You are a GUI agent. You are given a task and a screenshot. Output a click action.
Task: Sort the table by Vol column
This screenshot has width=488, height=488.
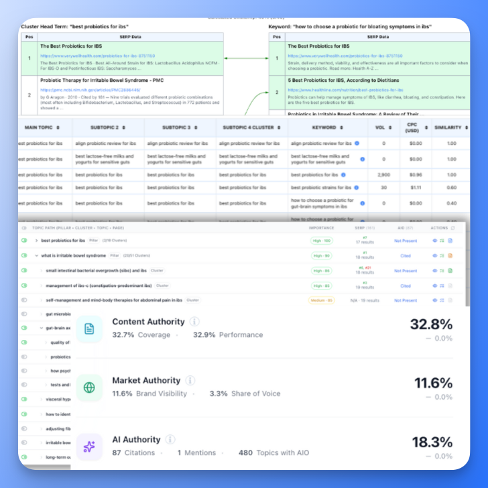390,127
